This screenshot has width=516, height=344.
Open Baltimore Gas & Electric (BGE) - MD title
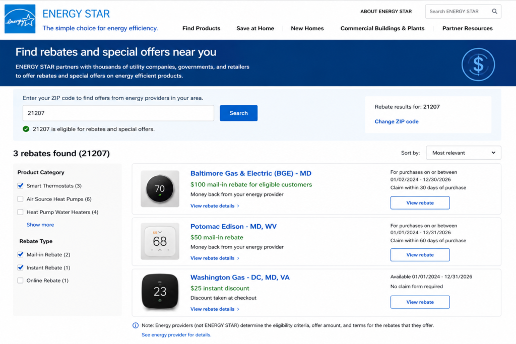(251, 173)
